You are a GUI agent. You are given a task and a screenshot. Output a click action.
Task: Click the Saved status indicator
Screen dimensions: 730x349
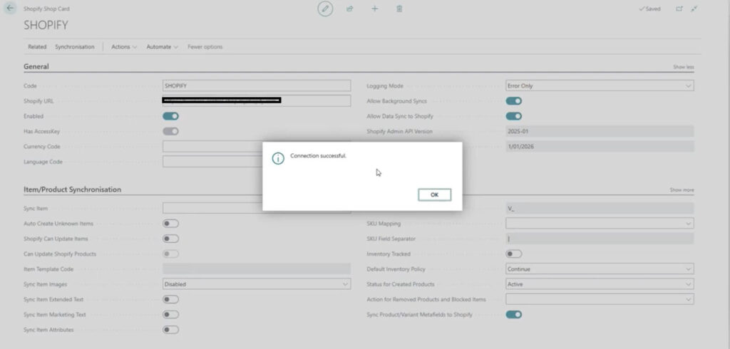(649, 9)
